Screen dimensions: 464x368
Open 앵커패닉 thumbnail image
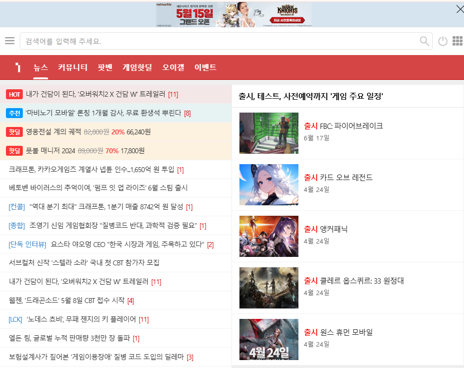269,236
